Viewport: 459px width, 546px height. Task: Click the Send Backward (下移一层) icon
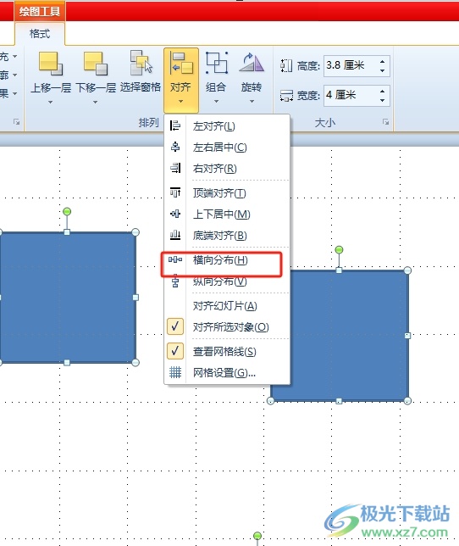tap(96, 64)
